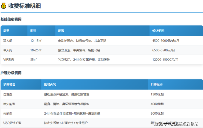Click the 护理等级 column header

(x=9, y=85)
